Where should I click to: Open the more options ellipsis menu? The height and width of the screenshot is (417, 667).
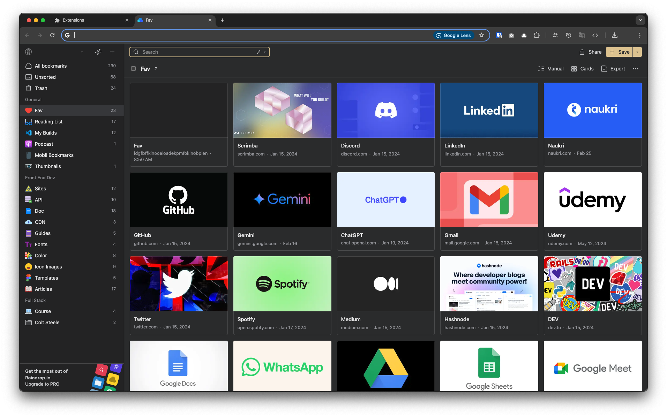click(636, 69)
